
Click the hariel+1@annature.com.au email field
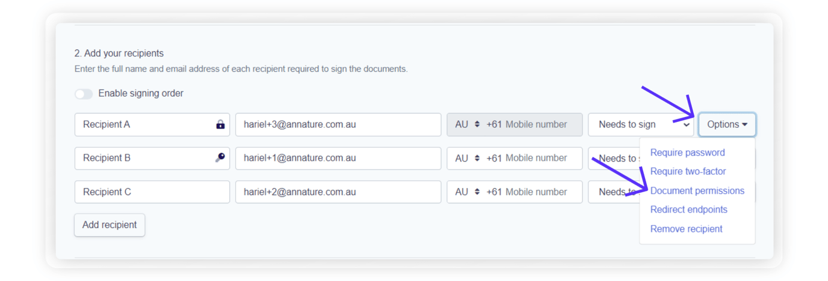click(x=338, y=158)
